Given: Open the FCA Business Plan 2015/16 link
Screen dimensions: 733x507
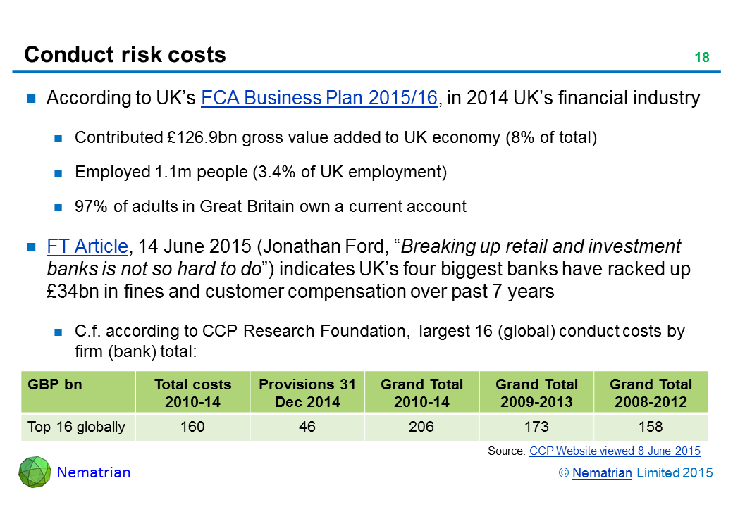Looking at the screenshot, I should pos(319,98).
